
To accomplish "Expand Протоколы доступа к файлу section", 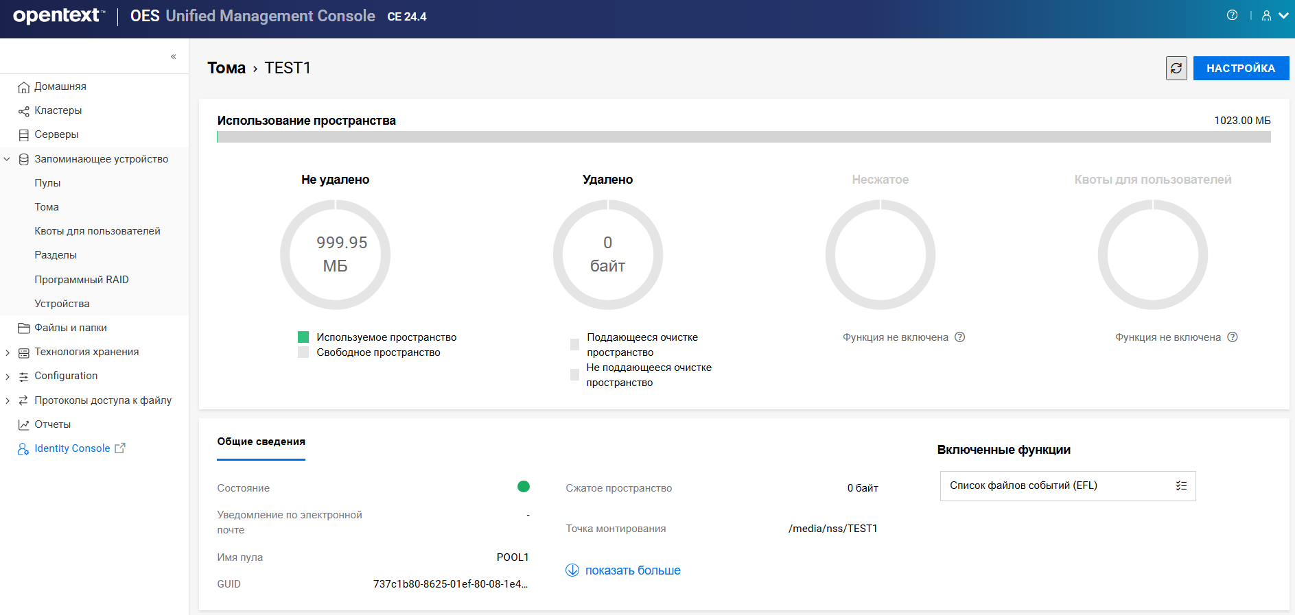I will coord(7,400).
